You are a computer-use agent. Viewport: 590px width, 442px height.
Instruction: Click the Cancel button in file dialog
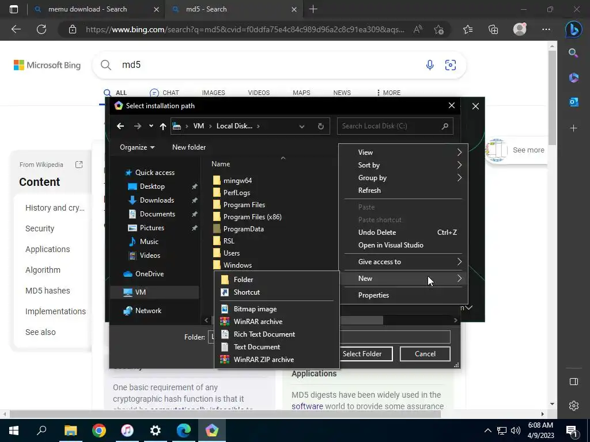coord(425,354)
